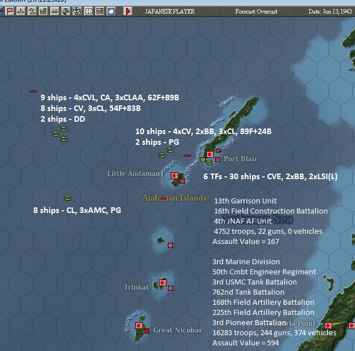Select the red unit marker on island north of Trinkat
This screenshot has width=355, height=351.
coord(171,245)
